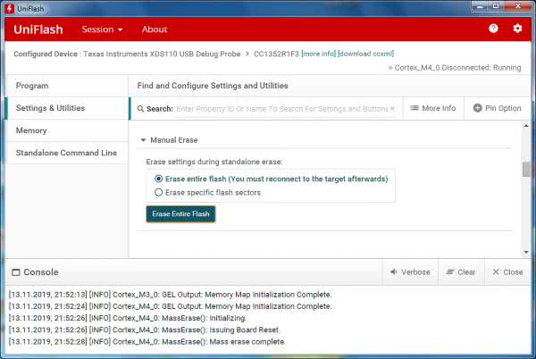Image resolution: width=536 pixels, height=359 pixels.
Task: Click the Pin Option button
Action: coord(497,109)
